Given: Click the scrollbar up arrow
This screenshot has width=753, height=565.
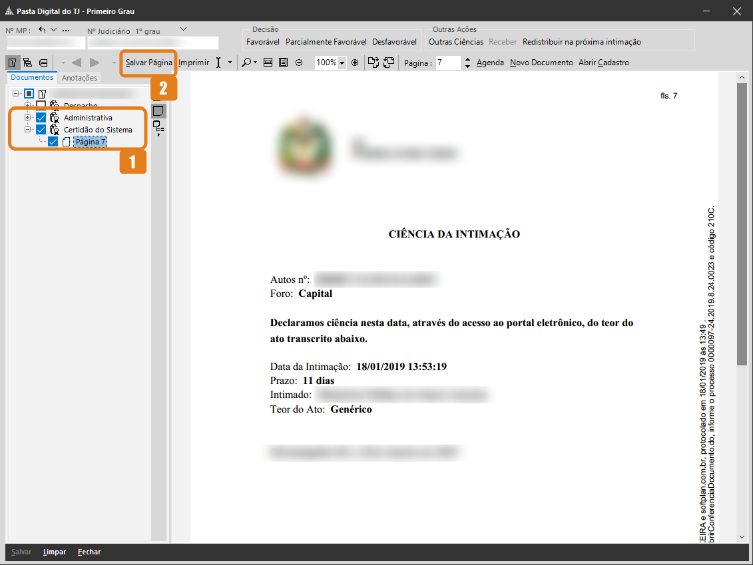Looking at the screenshot, I should (x=742, y=77).
